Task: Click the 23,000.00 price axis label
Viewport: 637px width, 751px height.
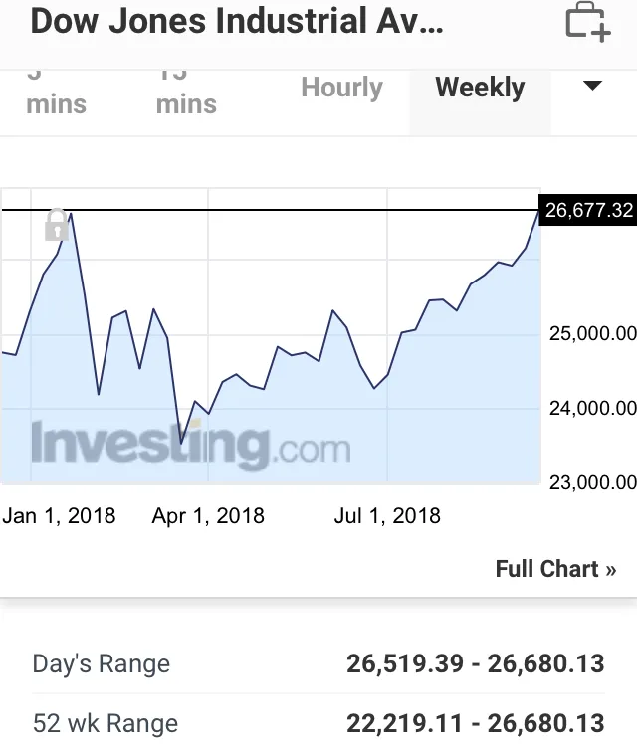Action: (x=592, y=483)
